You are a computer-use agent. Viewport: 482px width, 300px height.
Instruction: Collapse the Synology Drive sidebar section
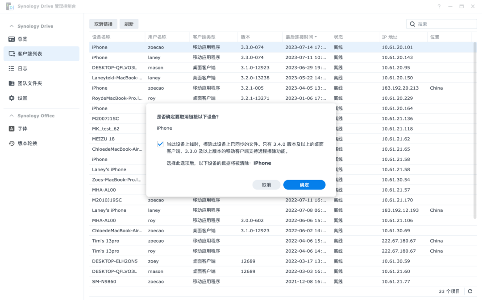point(12,26)
